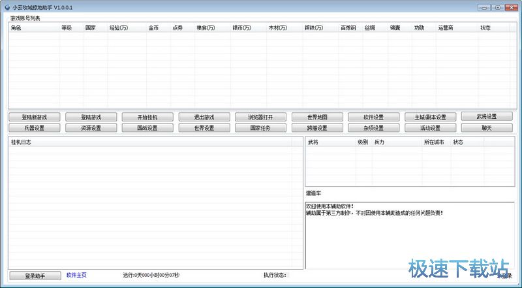Viewport: 522px width, 288px height.
Task: Open 武将设置 settings
Action: coord(486,116)
